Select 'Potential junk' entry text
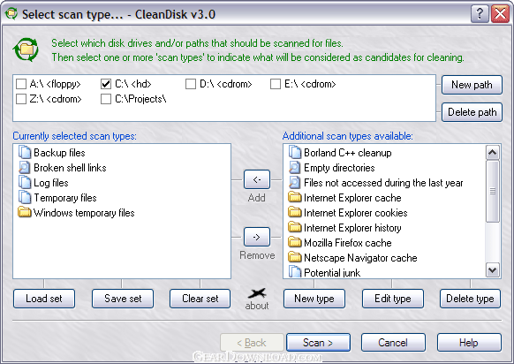Viewport: 514px width, 364px height. pos(332,273)
